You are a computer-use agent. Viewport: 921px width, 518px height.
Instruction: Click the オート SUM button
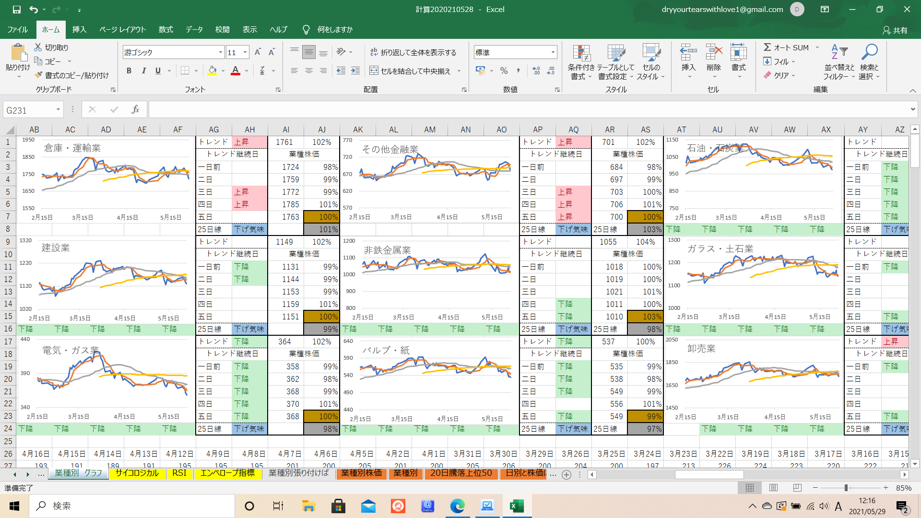[x=786, y=47]
